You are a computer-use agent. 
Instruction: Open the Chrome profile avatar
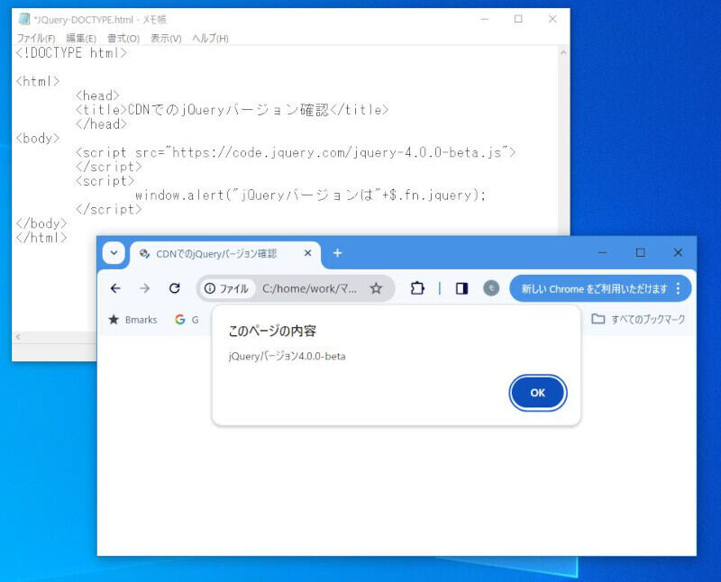point(491,288)
